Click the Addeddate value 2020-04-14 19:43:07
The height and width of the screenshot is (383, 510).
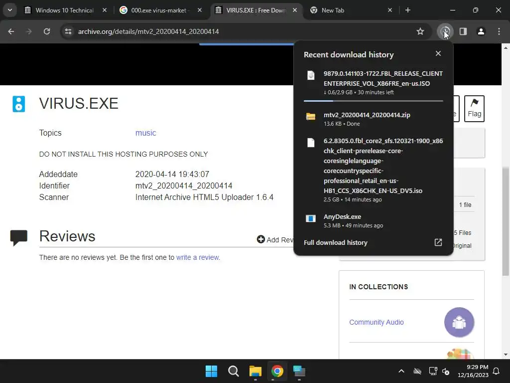pos(172,174)
